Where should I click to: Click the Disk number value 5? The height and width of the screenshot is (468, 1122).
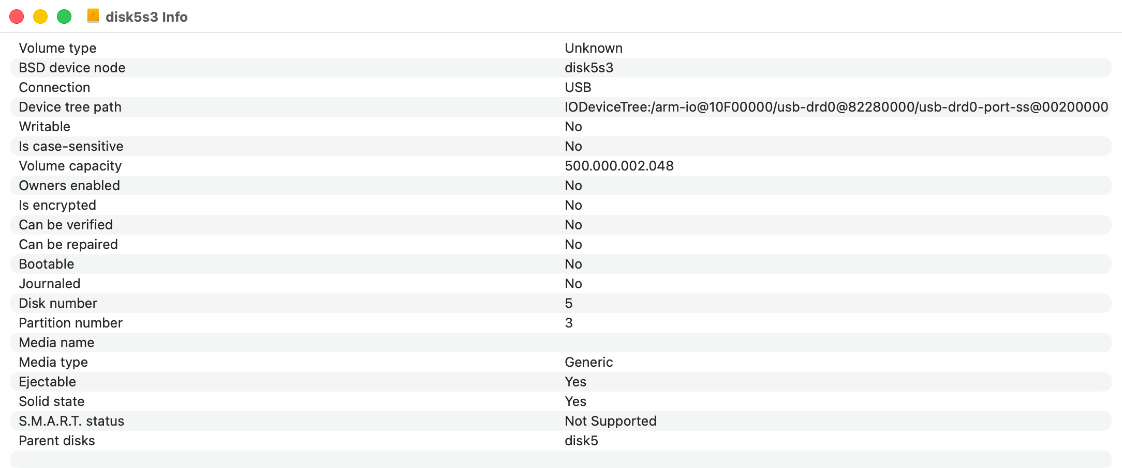click(x=569, y=303)
